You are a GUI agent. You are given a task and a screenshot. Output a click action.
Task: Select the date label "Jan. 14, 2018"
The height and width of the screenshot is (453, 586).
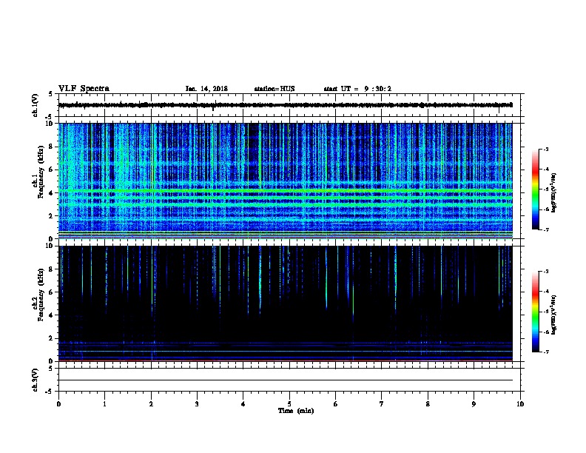tap(206, 89)
